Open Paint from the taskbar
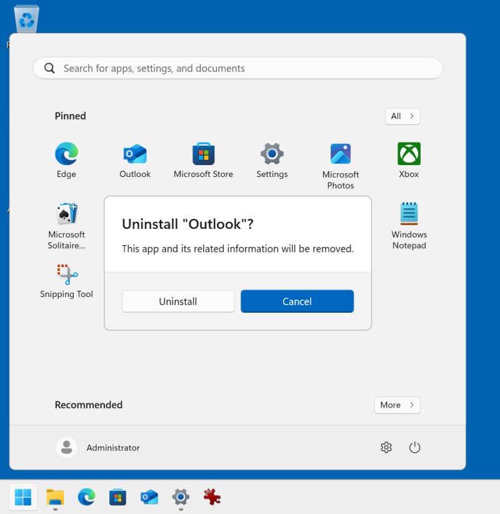Screen dimensions: 500x514 click(x=211, y=497)
